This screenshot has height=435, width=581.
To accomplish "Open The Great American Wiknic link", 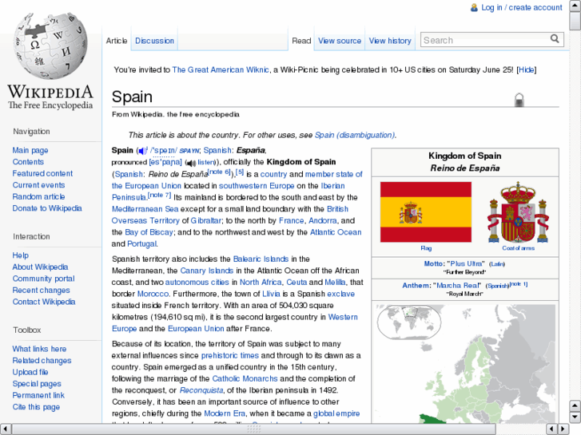I will point(221,69).
